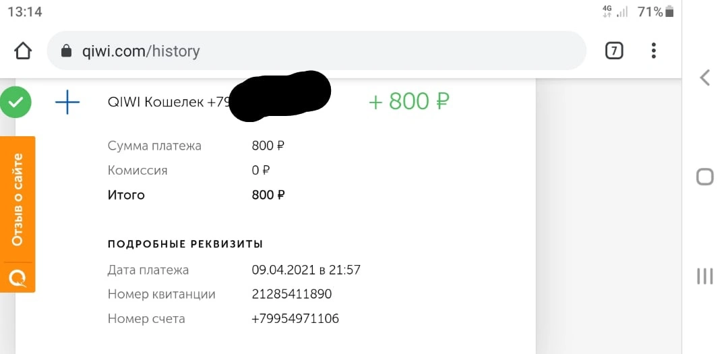Click account number +79954971106
Screen dimensions: 728x354
point(295,319)
